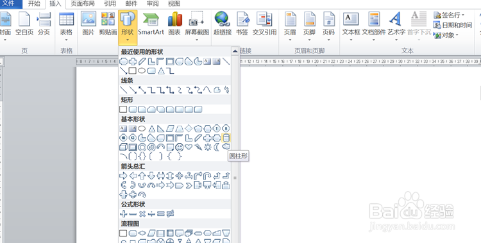Pick the equals sign equation shape
The height and width of the screenshot is (243, 481).
tap(161, 214)
